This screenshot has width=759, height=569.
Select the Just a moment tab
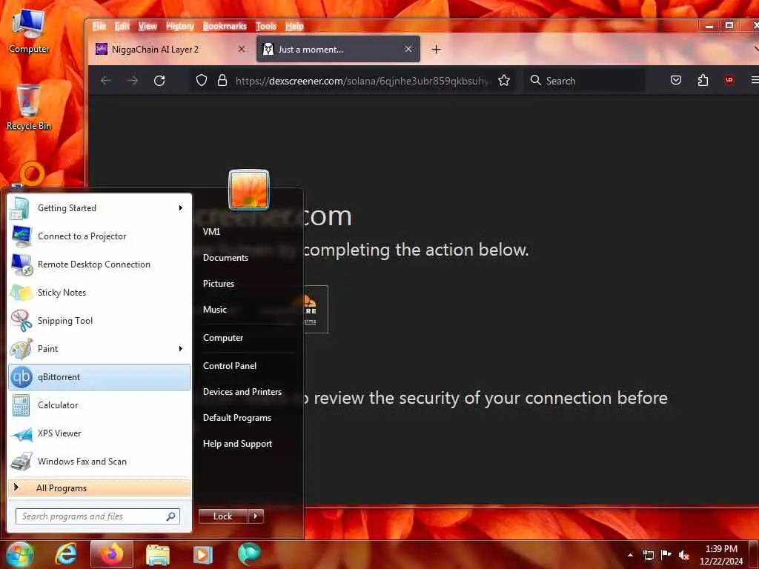pos(338,50)
